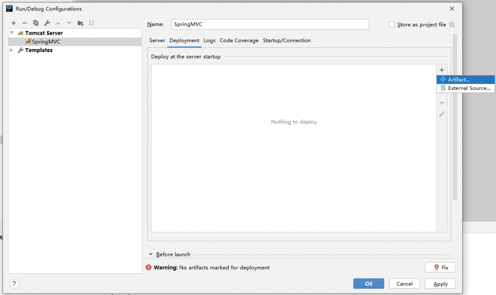Image resolution: width=496 pixels, height=295 pixels.
Task: Move configuration down with arrow icon
Action: pos(69,23)
